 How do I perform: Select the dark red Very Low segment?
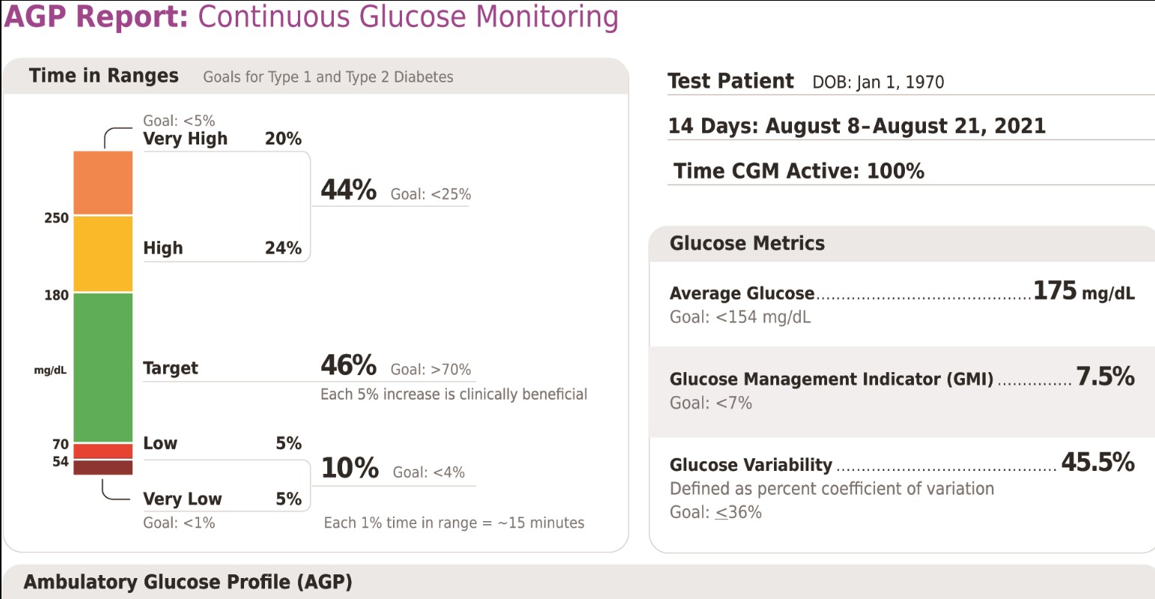tap(103, 468)
